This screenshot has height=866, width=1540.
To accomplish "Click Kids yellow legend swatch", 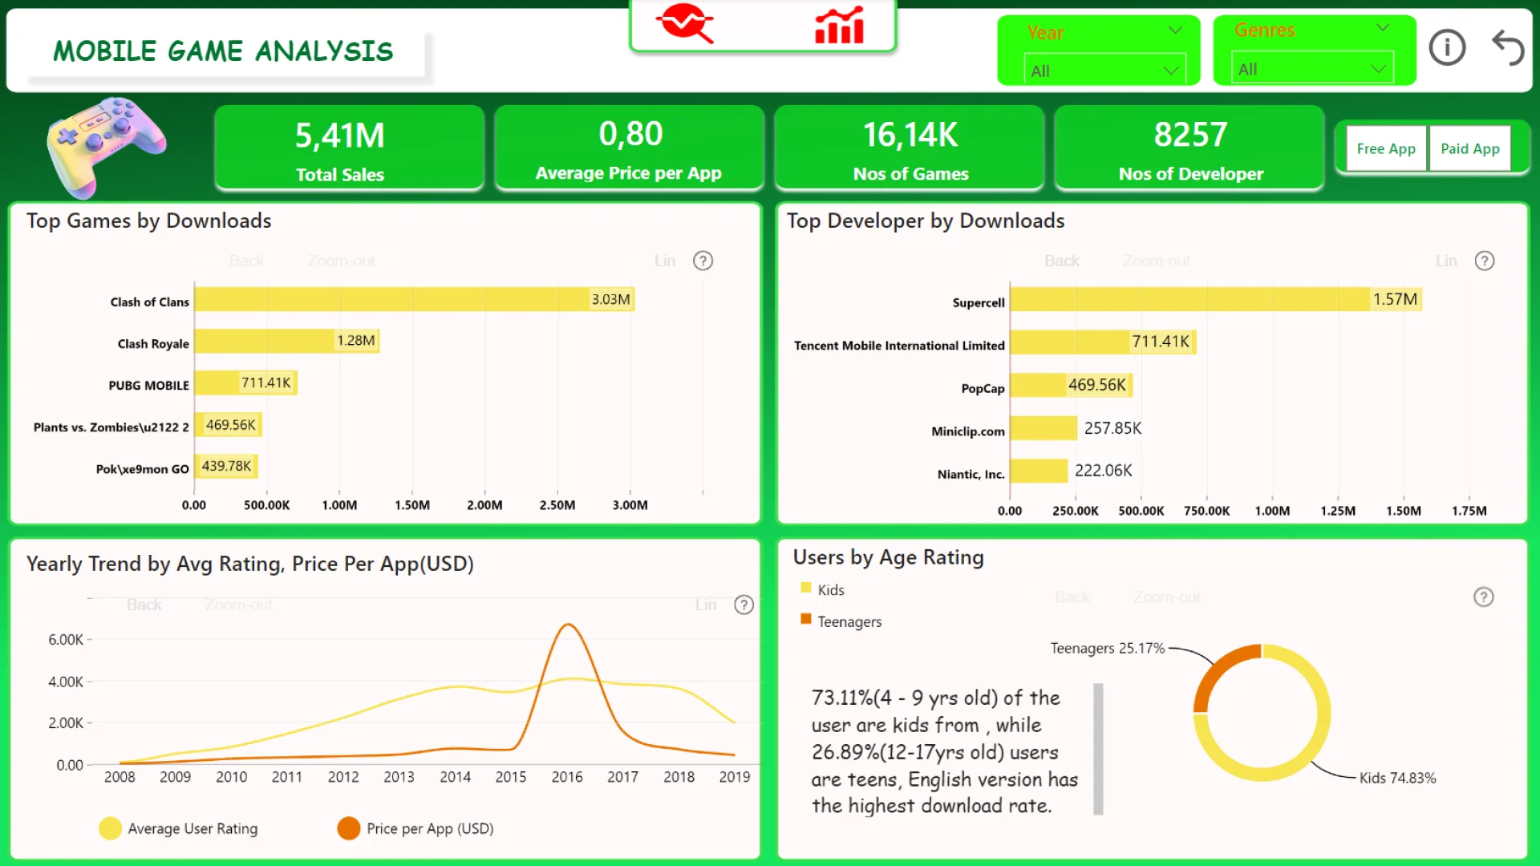I will (x=806, y=588).
